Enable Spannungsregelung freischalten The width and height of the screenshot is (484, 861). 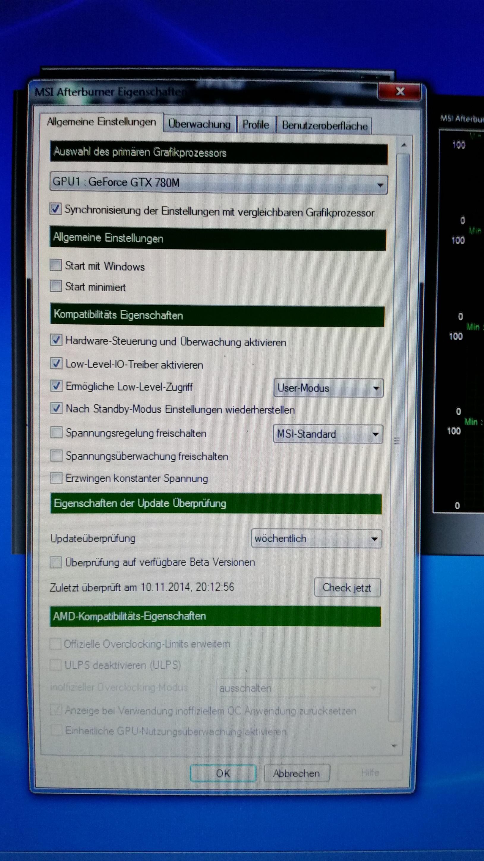click(x=56, y=433)
